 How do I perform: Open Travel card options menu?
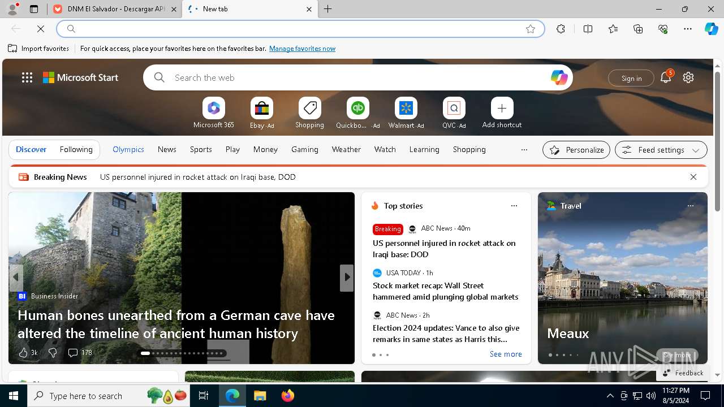tap(691, 206)
